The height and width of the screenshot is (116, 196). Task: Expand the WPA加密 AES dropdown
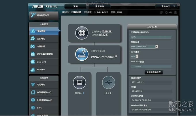(137, 56)
